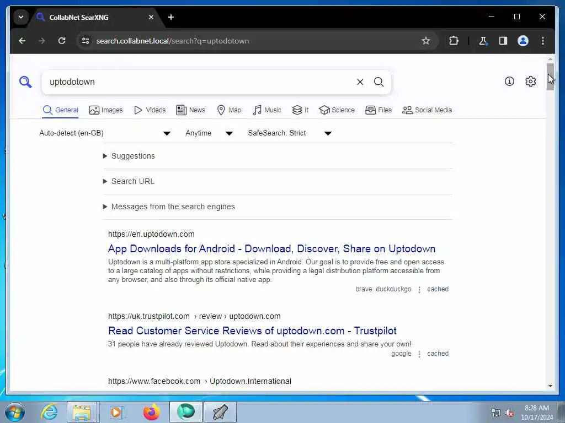Open the Auto-detect language dropdown
Viewport: 565px width, 423px height.
105,133
